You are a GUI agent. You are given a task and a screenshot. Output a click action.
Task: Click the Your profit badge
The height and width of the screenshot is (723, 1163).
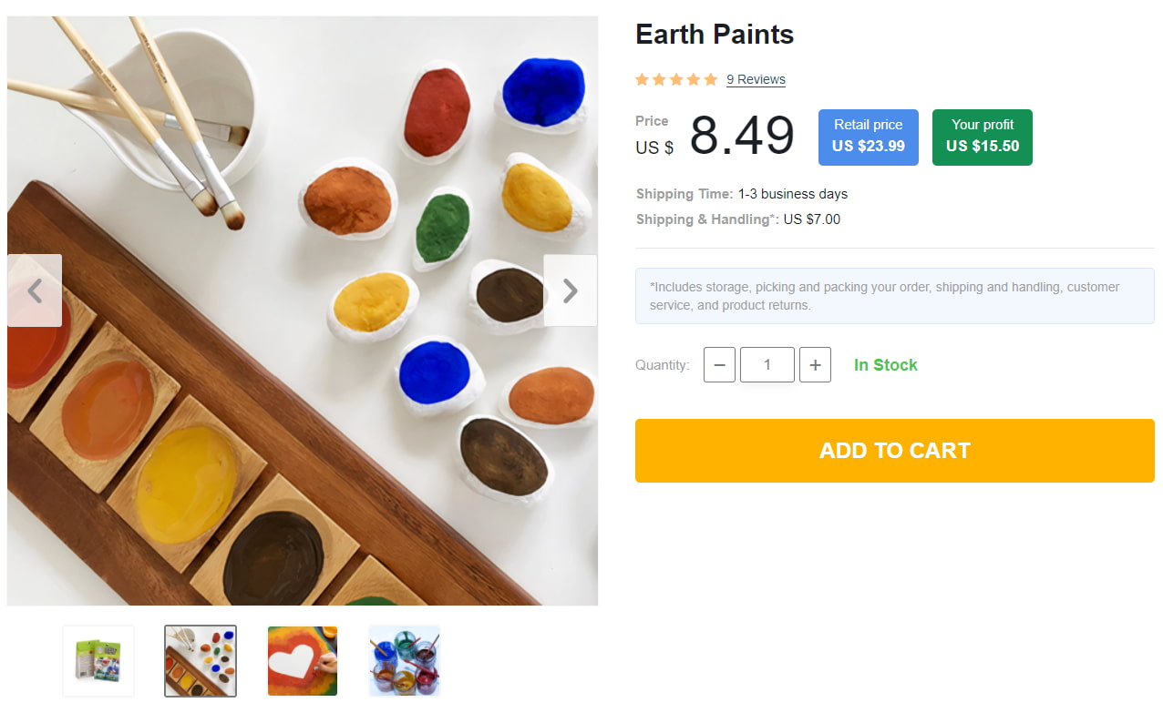point(982,137)
